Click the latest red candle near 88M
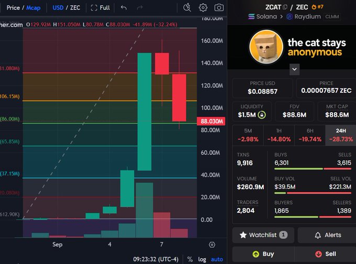The image size is (356, 264). pyautogui.click(x=179, y=98)
